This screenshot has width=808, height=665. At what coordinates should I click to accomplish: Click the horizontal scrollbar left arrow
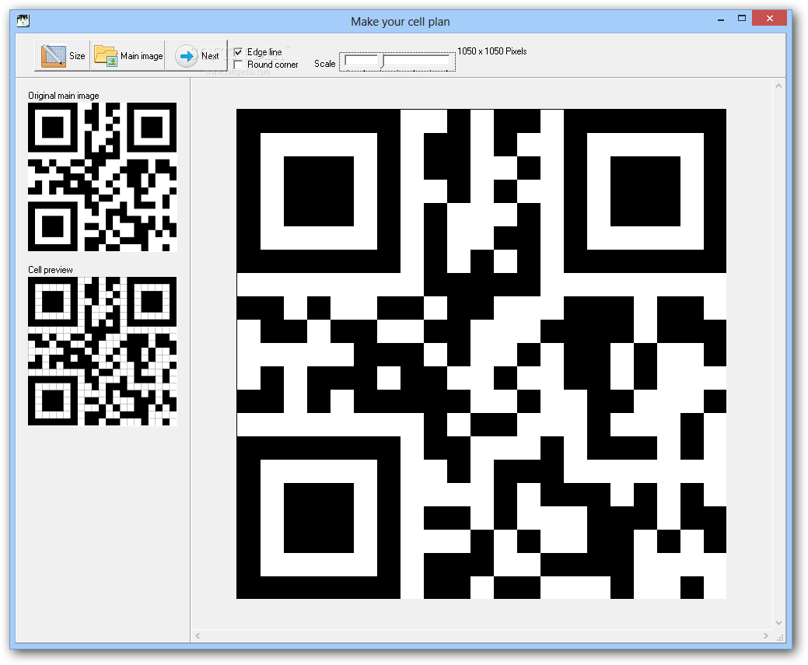198,635
